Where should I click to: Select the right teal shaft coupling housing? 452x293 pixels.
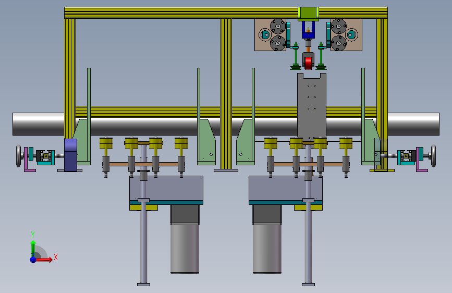pos(406,157)
